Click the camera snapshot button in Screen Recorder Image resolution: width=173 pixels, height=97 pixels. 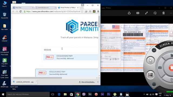(160, 68)
